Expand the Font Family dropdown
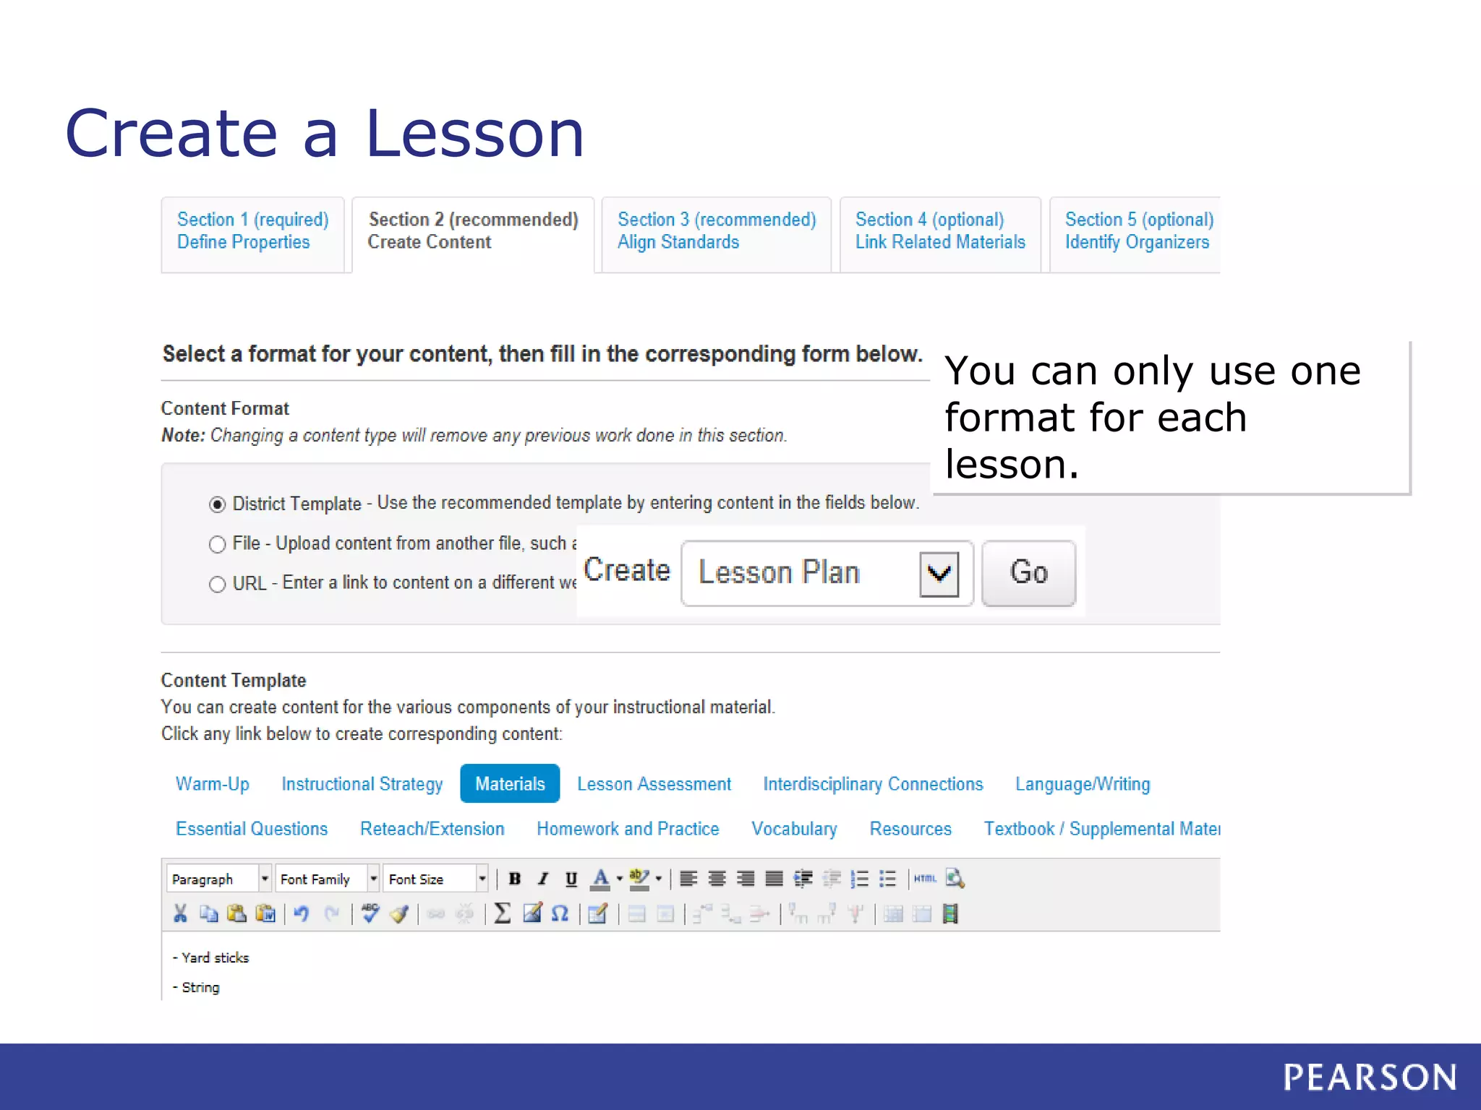The width and height of the screenshot is (1481, 1110). (373, 879)
